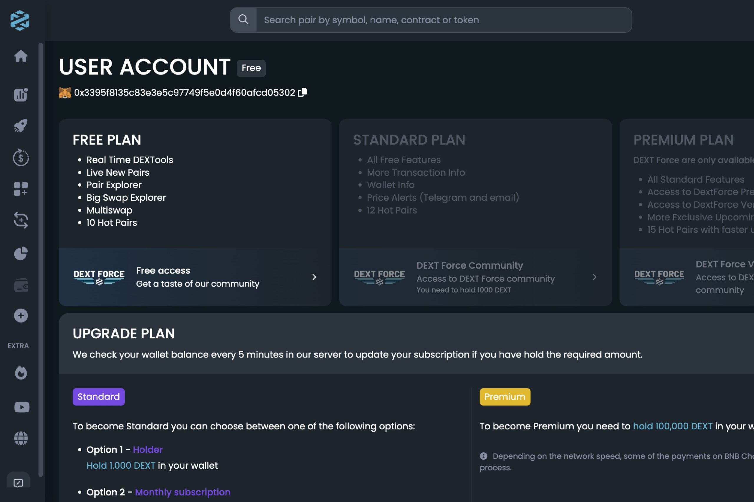The image size is (754, 502).
Task: Expand DEXT Force Community chevron arrow
Action: (594, 277)
